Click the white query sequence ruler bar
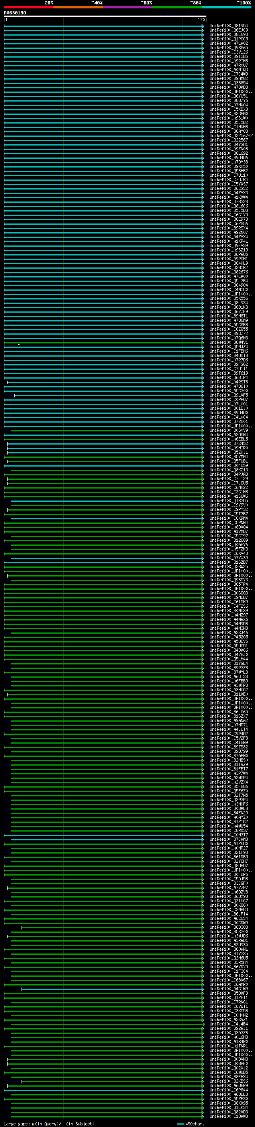 pos(105,17)
